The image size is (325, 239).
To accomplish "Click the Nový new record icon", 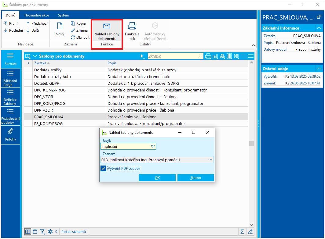I will (x=60, y=26).
